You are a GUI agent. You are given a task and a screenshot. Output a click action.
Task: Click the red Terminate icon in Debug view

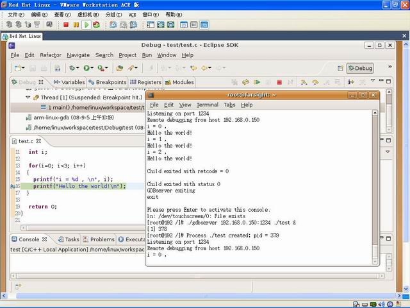point(279,82)
